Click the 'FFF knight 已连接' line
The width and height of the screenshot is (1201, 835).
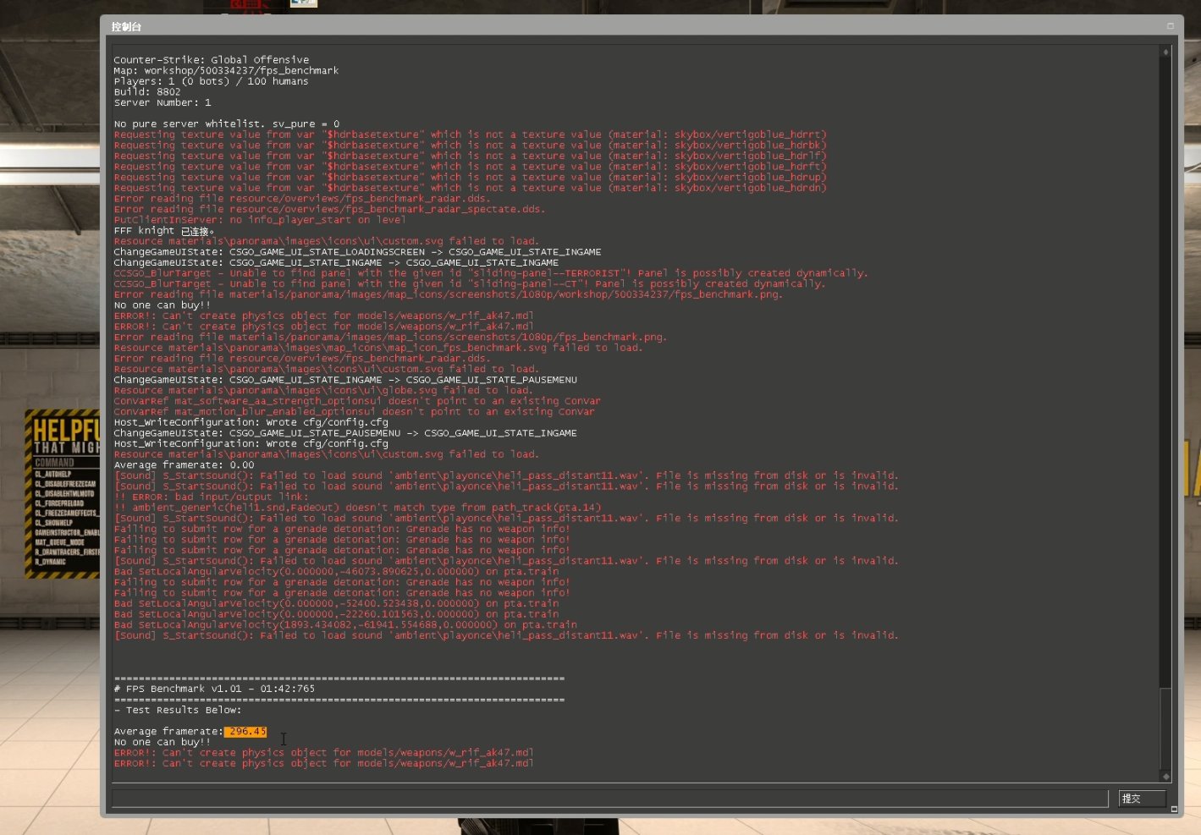164,231
